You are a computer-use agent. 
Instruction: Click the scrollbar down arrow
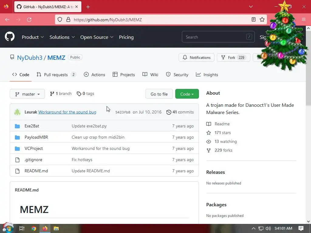(x=308, y=221)
